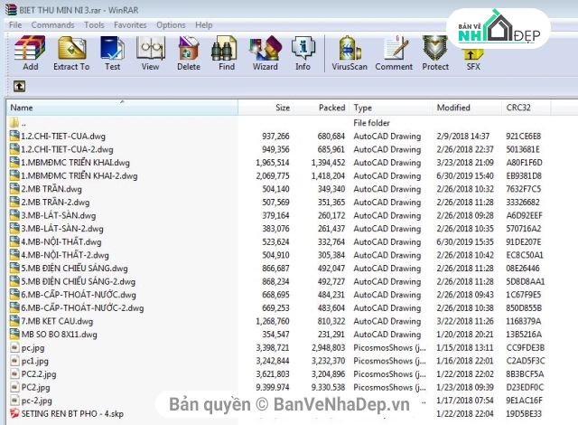The width and height of the screenshot is (578, 425).
Task: Select file pc1.jpg
Action: pyautogui.click(x=35, y=361)
